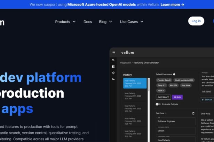Select the 5:35 PM history entry
This screenshot has width=214, height=142.
tap(135, 96)
